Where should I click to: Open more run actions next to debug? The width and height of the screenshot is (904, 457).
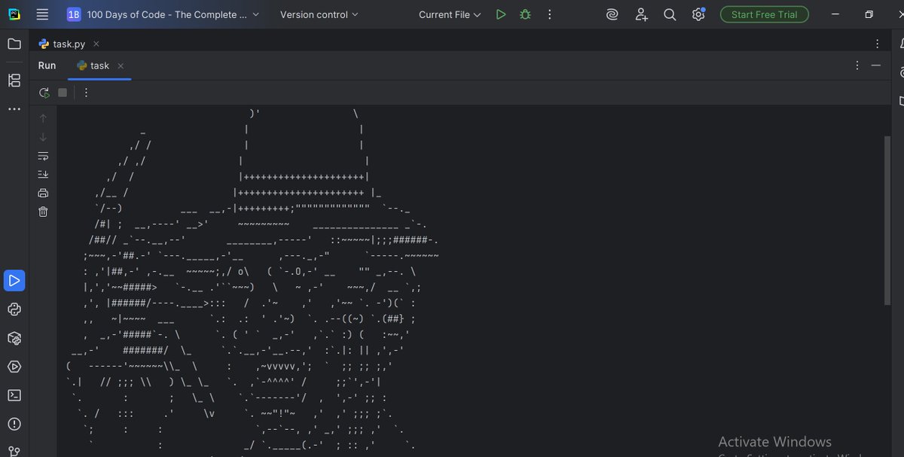tap(549, 14)
